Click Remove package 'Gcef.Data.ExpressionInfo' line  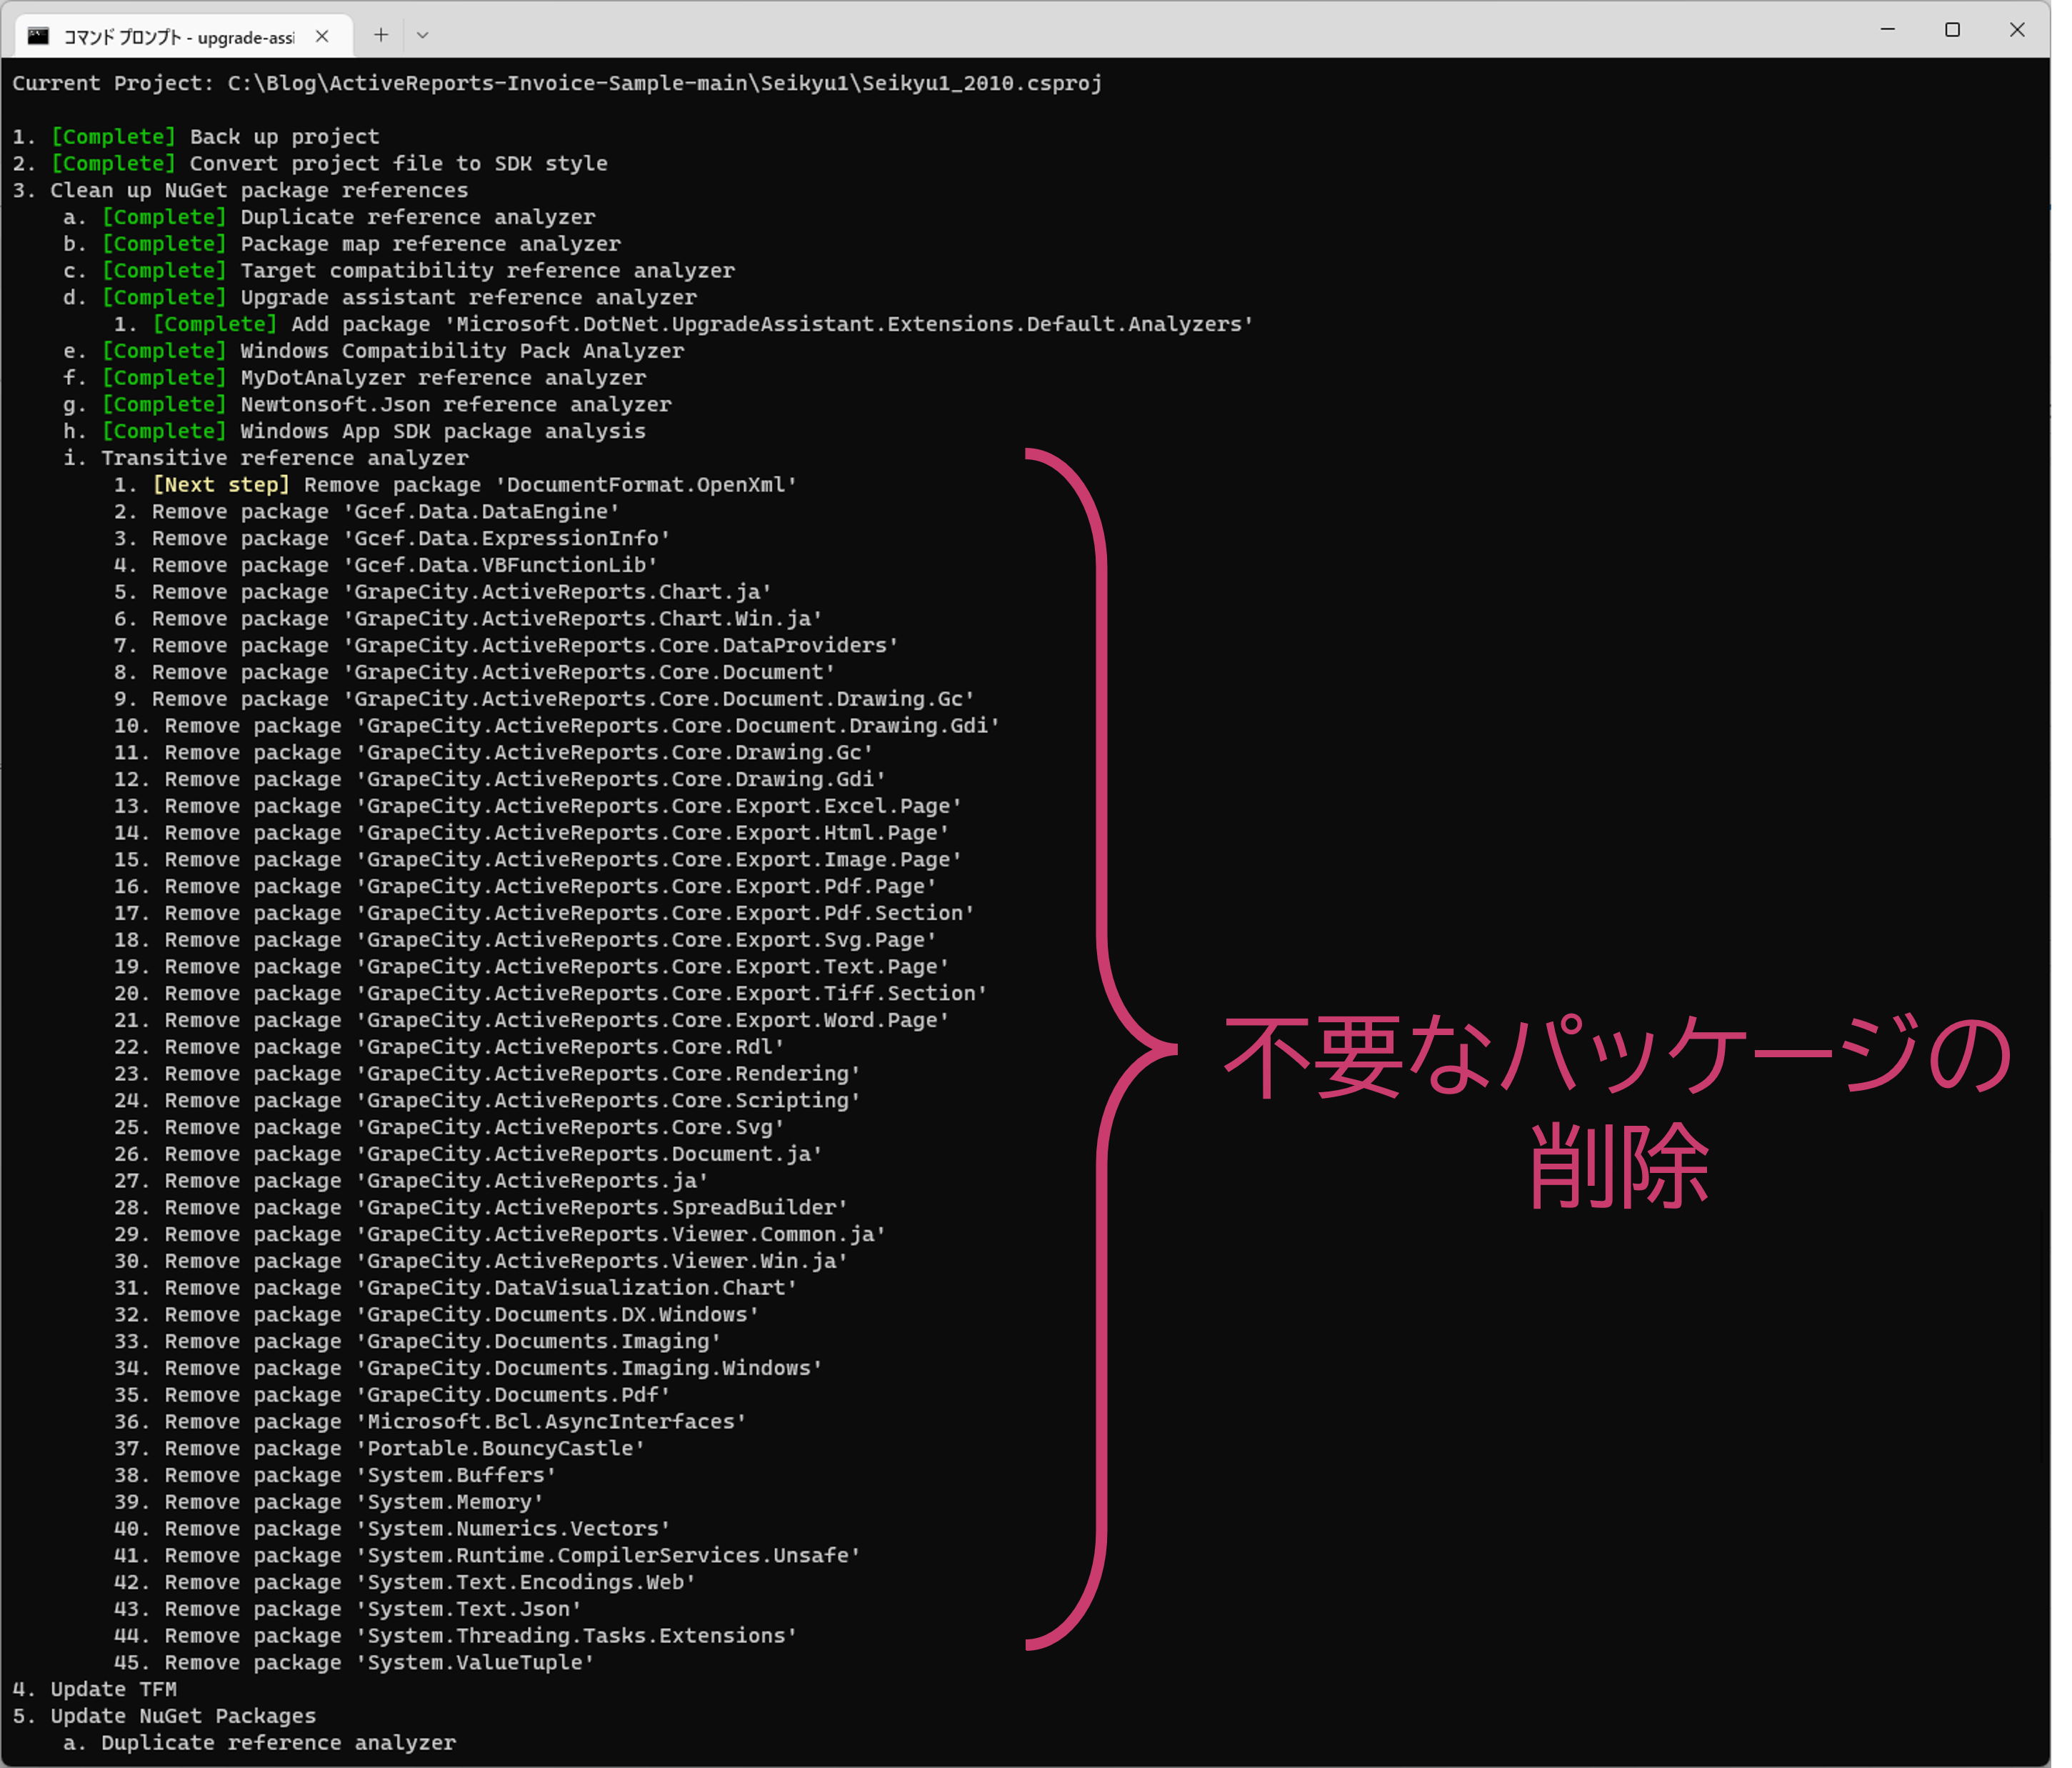tap(391, 539)
